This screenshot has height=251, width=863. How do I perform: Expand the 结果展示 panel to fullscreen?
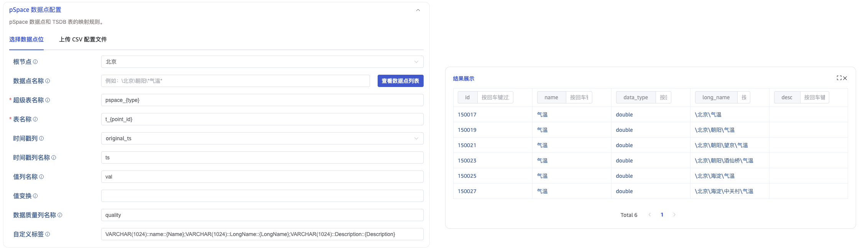[839, 78]
